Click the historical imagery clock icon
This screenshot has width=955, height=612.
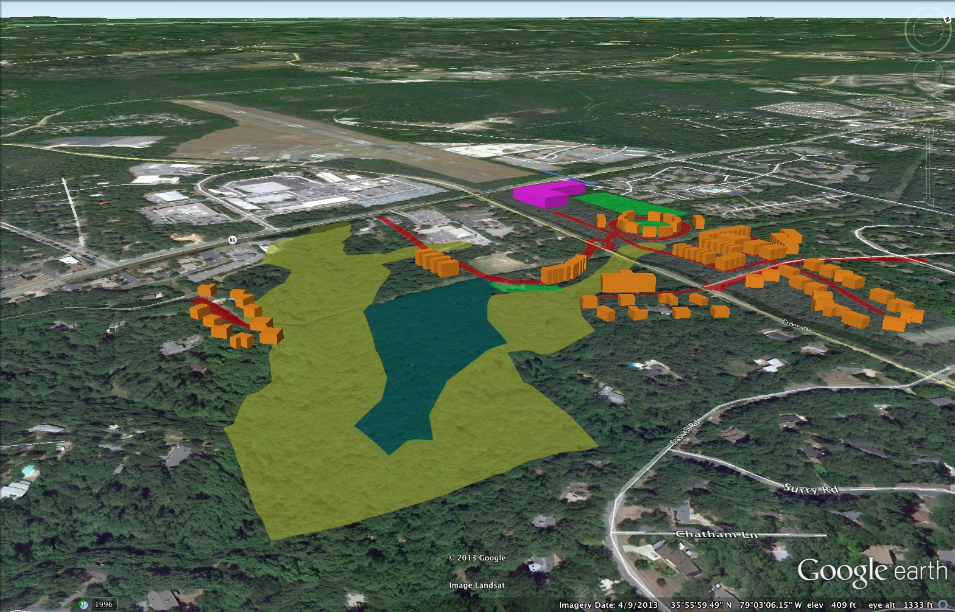pos(83,605)
